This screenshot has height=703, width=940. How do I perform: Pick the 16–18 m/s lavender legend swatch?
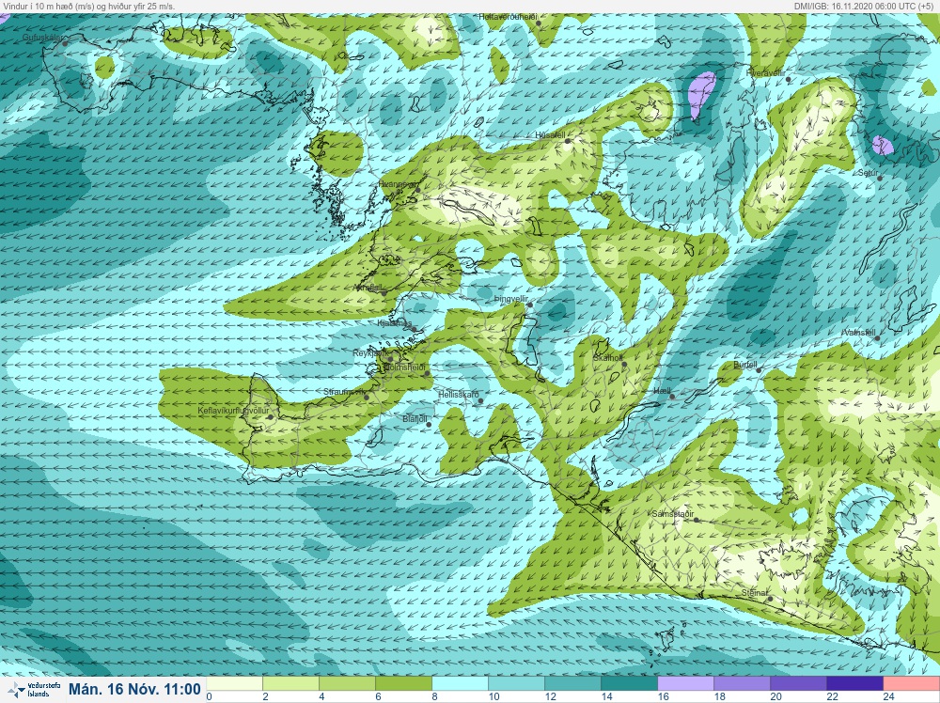685,684
